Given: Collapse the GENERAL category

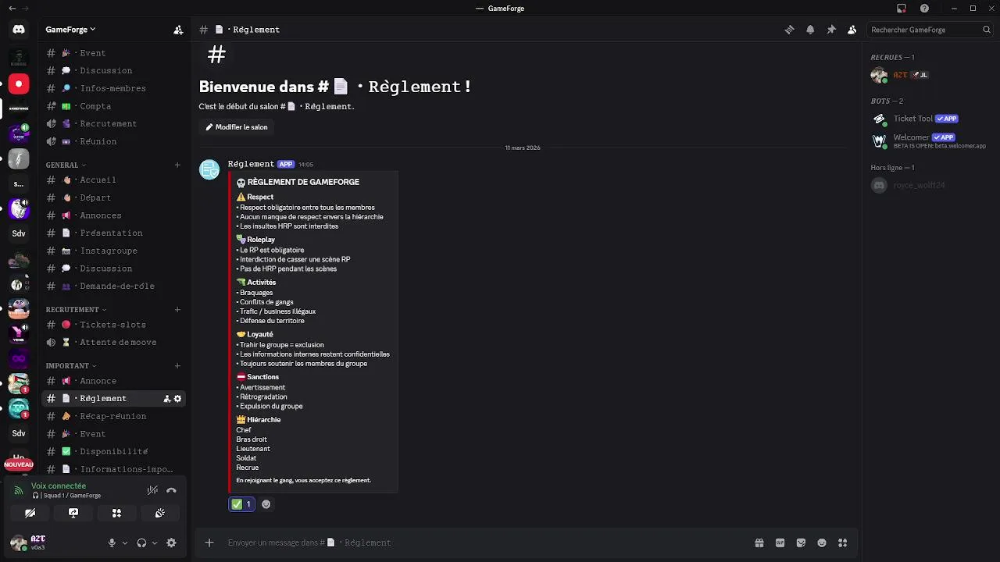Looking at the screenshot, I should click(x=66, y=165).
